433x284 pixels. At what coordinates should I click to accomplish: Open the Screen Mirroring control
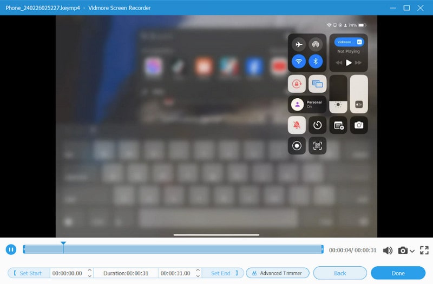(x=318, y=84)
